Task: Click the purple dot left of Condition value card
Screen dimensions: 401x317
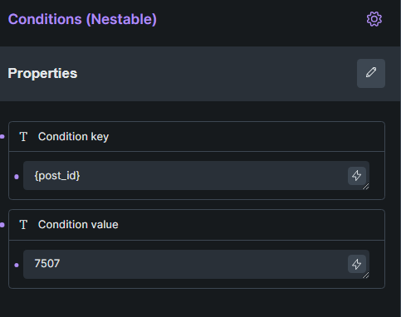Action: click(2, 225)
